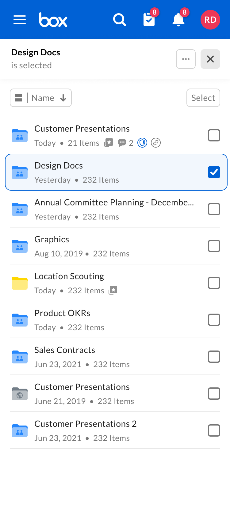Viewport: 230px width, 519px height.
Task: Click the shield icon on Customer Presentations
Action: 142,143
